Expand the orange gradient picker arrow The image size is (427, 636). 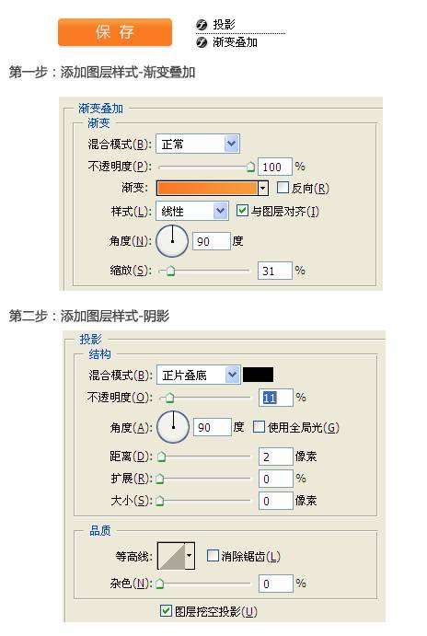coord(263,188)
